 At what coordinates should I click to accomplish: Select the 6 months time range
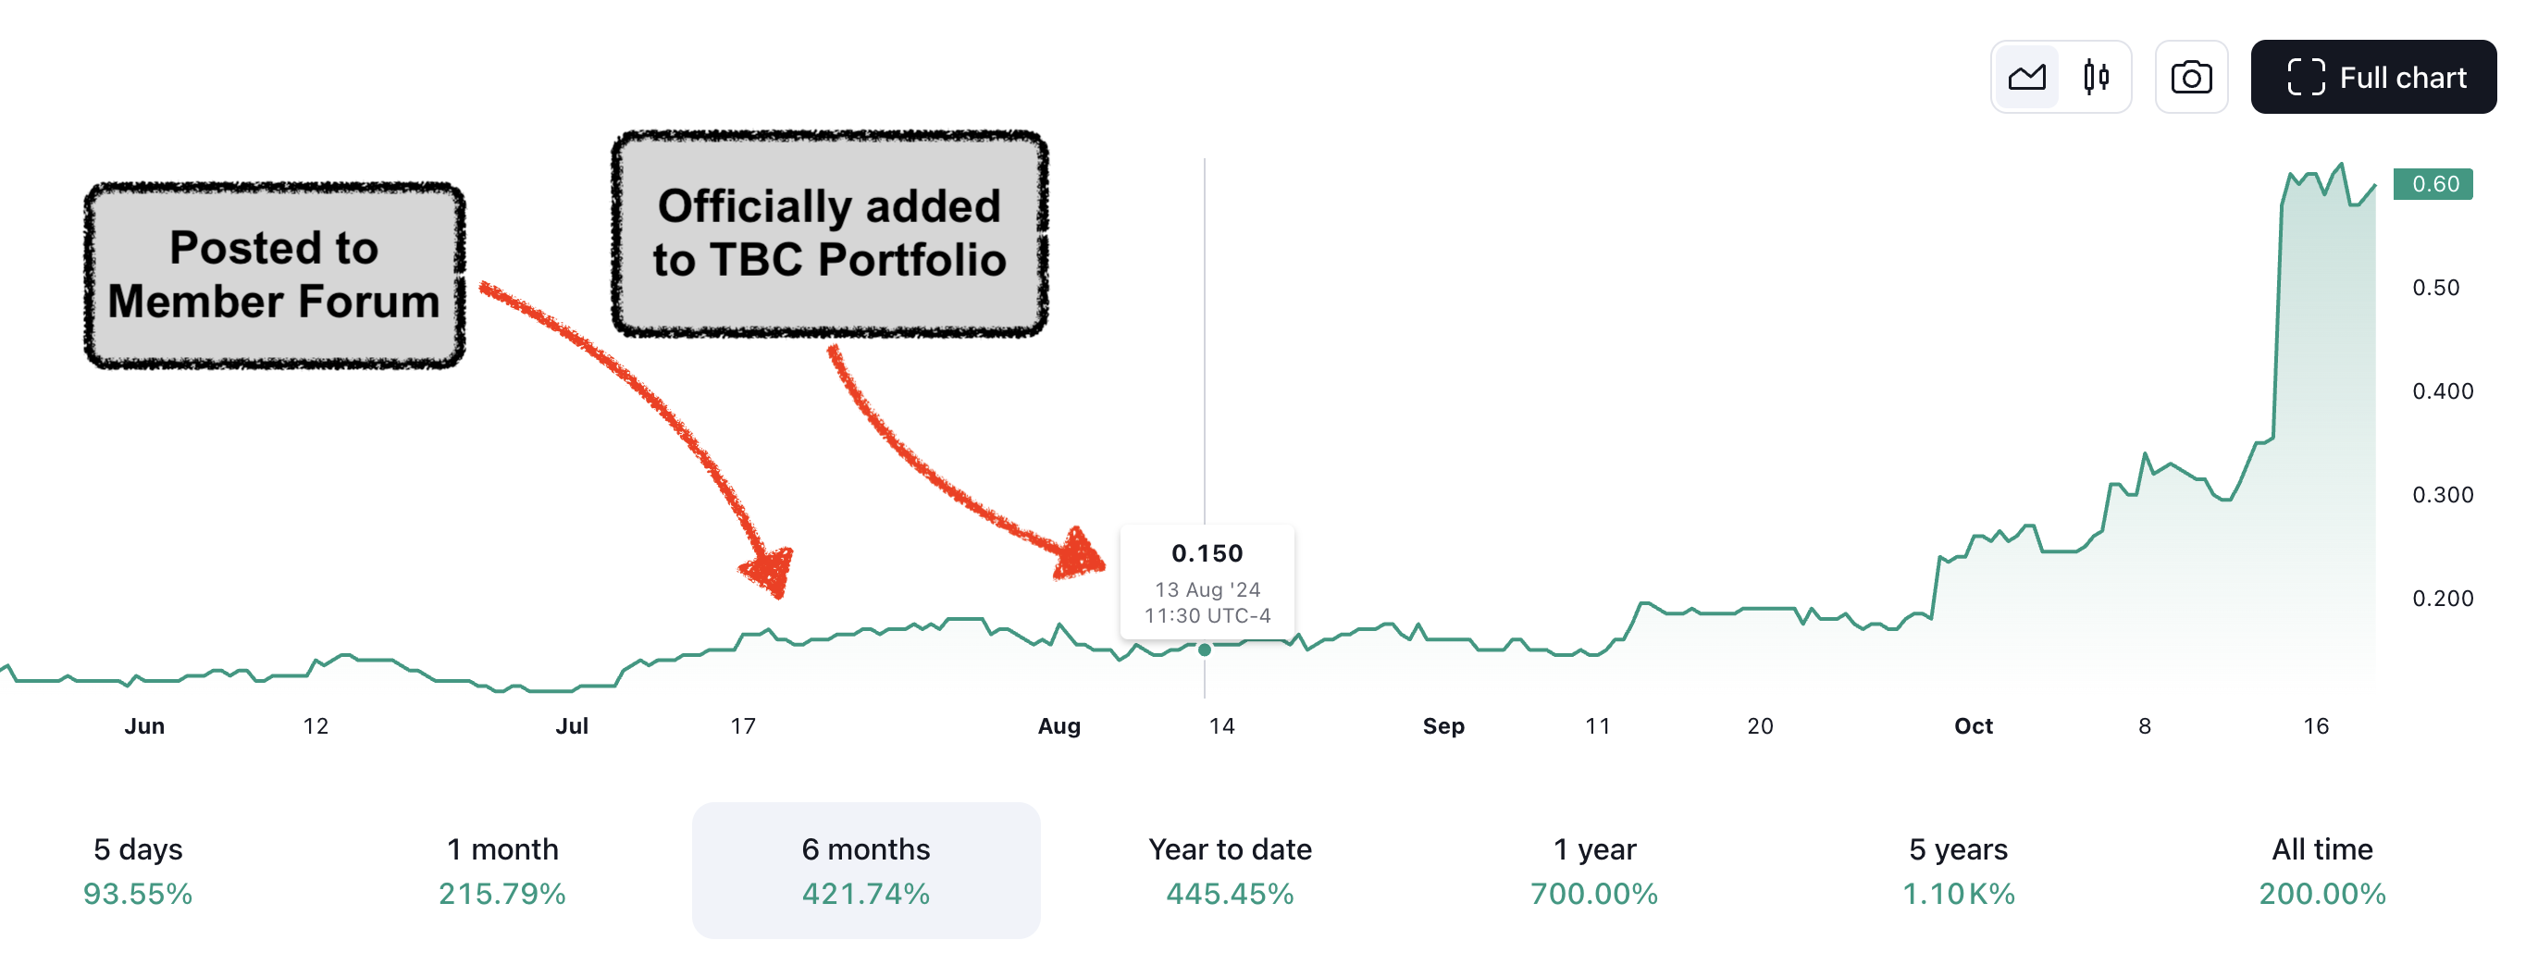[x=865, y=871]
